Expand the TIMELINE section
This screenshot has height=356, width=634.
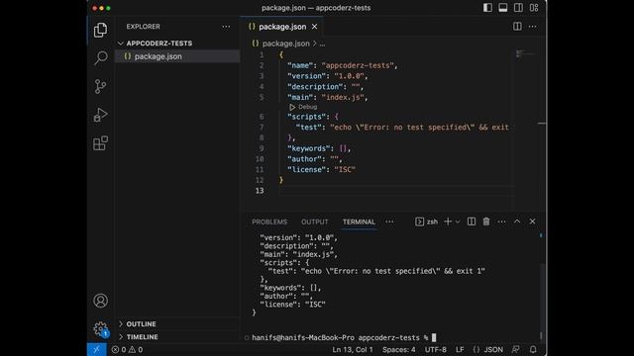(x=177, y=337)
